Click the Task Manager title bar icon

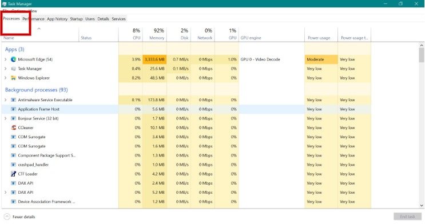point(4,4)
